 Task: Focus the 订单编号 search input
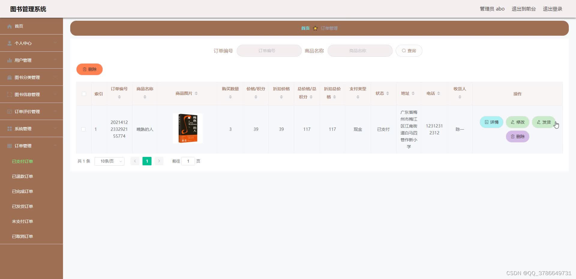[x=269, y=51]
